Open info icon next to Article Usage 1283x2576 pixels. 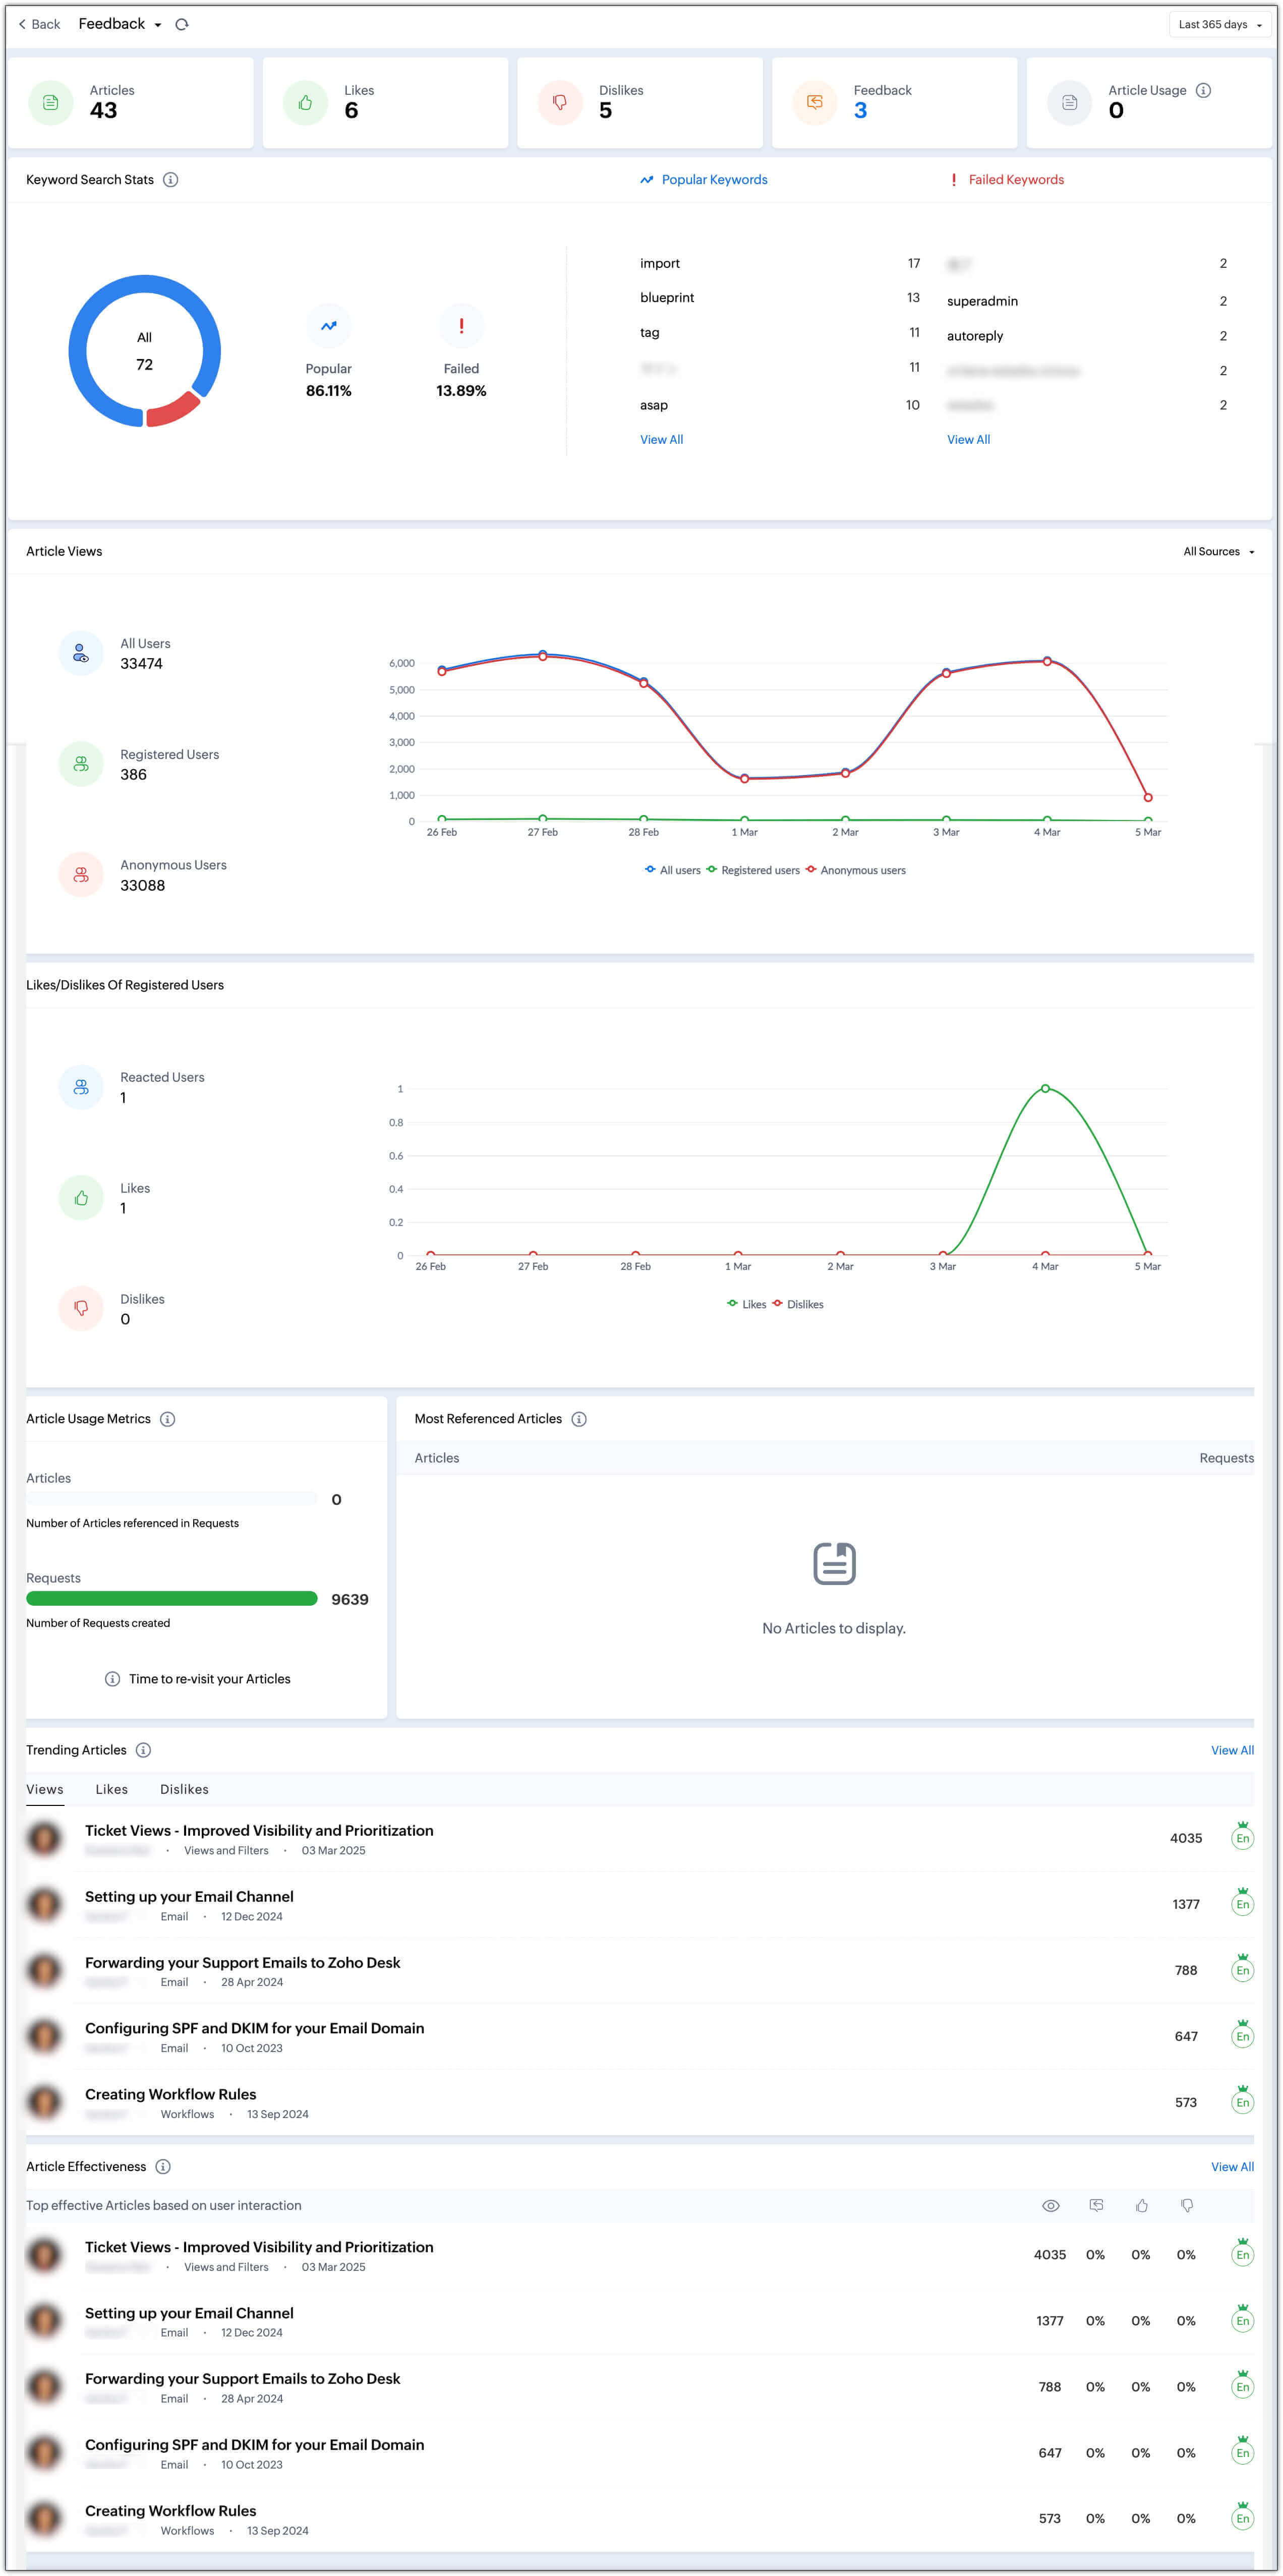click(1203, 90)
